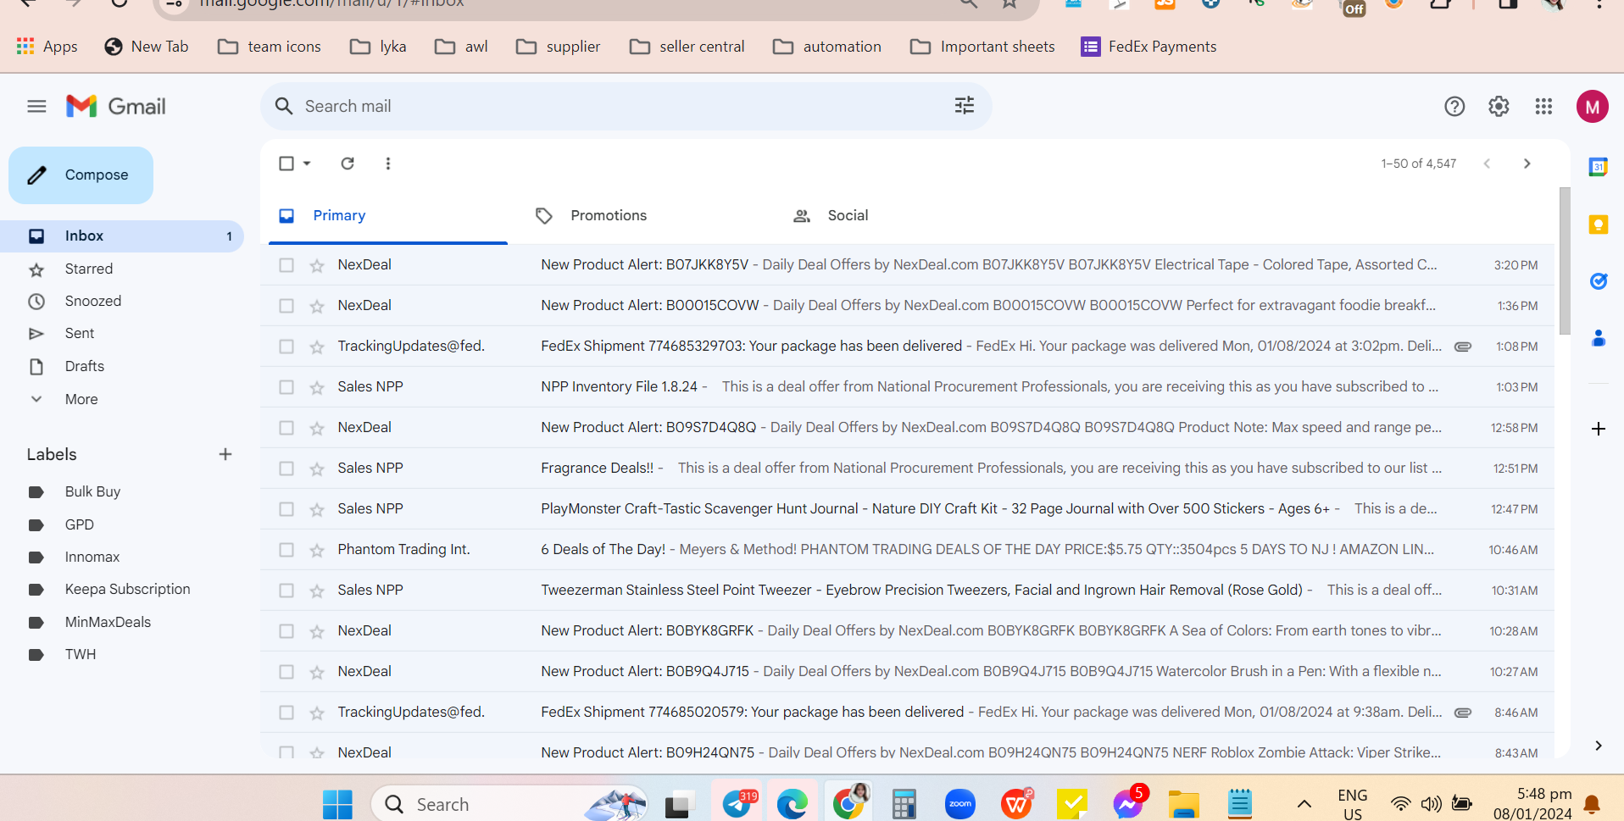This screenshot has height=821, width=1624.
Task: Select checkbox for Phantom Trading Int. email
Action: (x=286, y=550)
